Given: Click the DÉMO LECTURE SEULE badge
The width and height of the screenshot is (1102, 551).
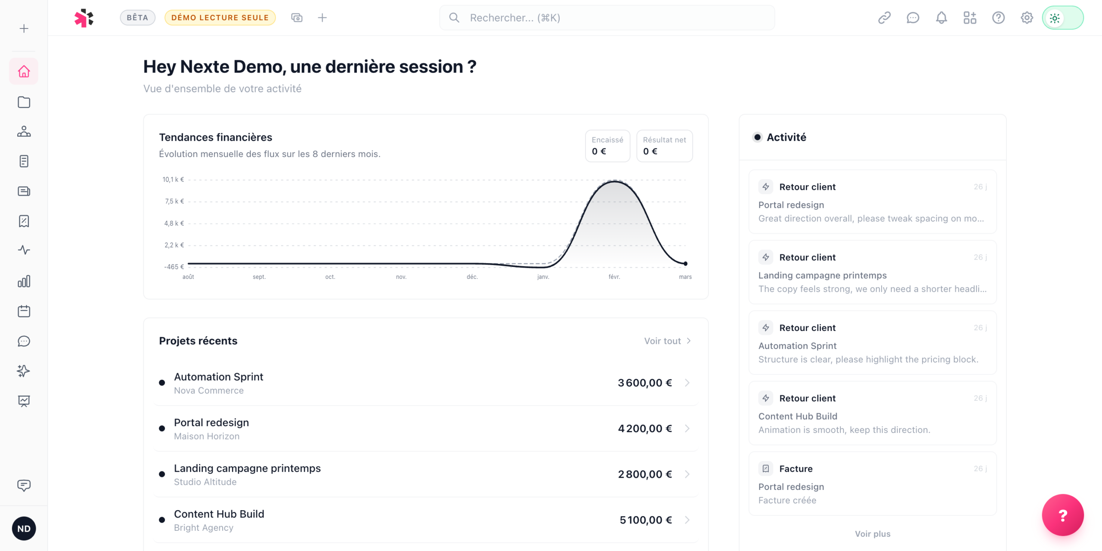Looking at the screenshot, I should (x=220, y=18).
